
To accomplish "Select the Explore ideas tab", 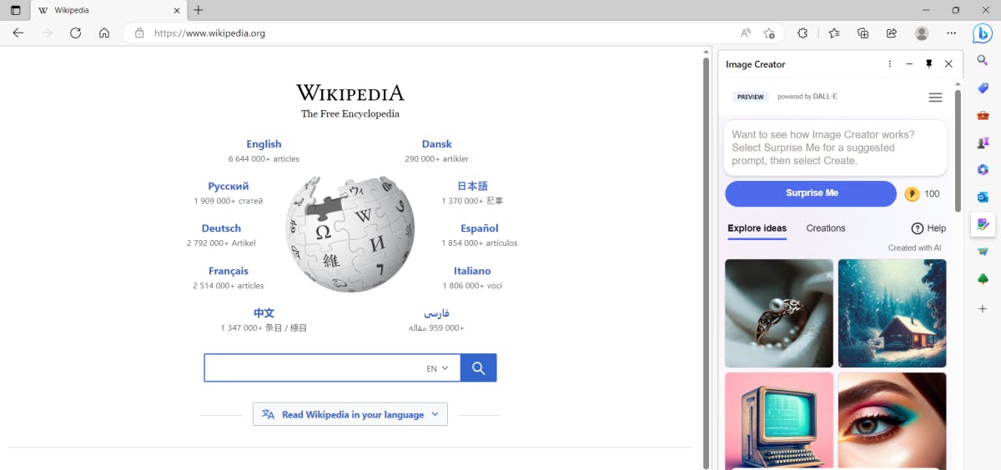I will [x=757, y=228].
